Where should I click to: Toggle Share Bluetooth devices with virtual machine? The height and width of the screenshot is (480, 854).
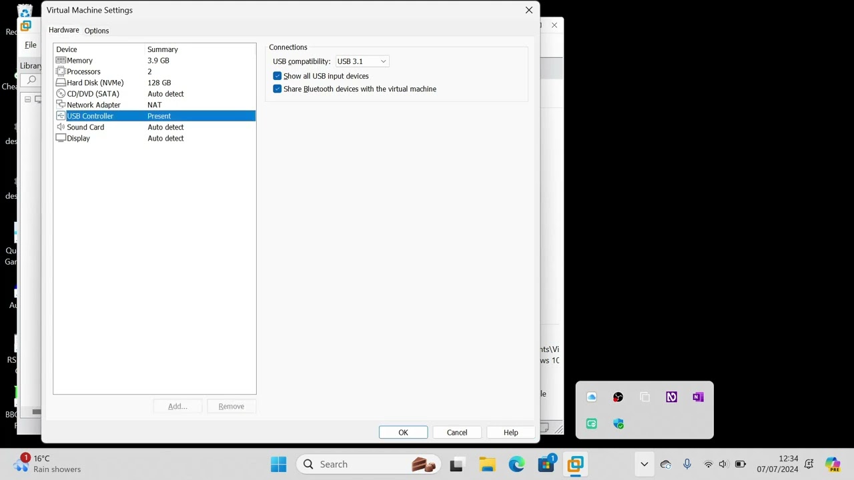[x=278, y=89]
